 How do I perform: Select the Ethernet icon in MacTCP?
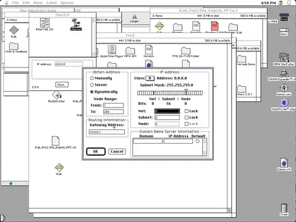tap(76, 23)
